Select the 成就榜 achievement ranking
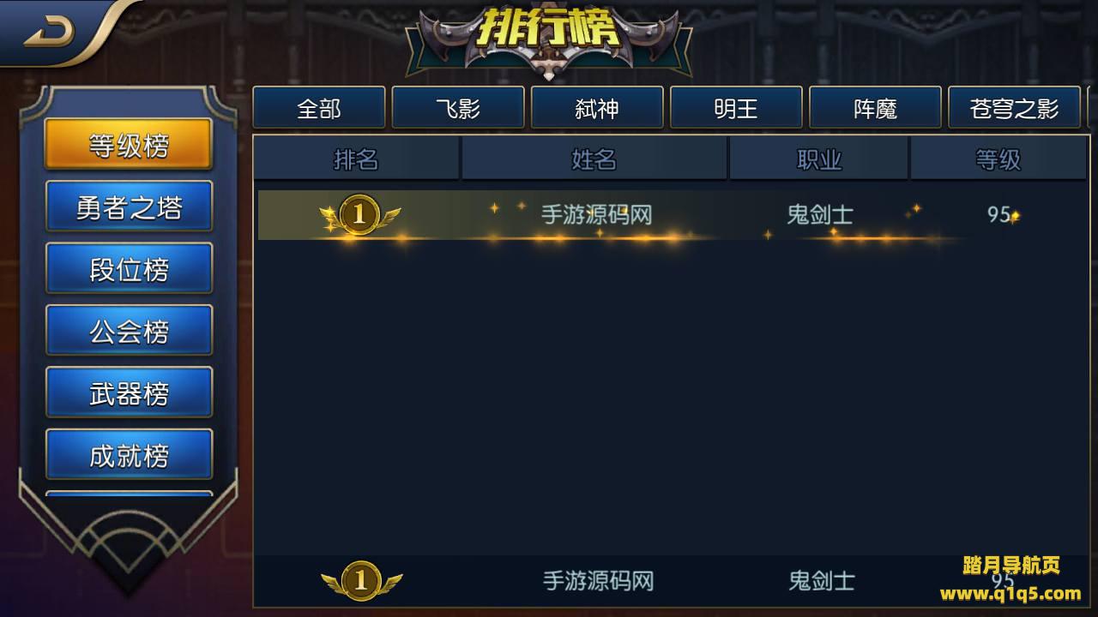The width and height of the screenshot is (1098, 617). pyautogui.click(x=129, y=455)
